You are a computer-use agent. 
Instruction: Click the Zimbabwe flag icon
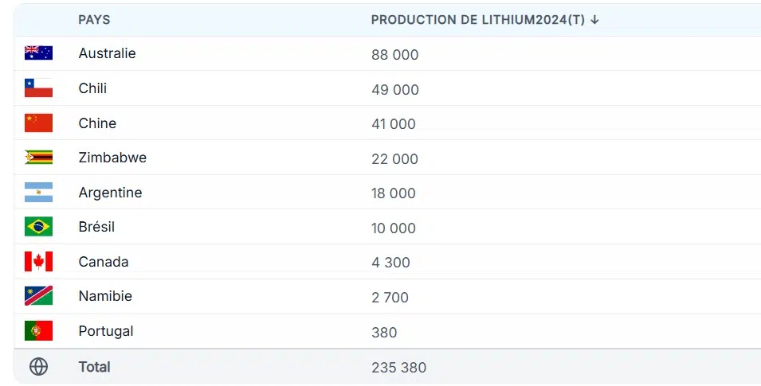click(38, 158)
